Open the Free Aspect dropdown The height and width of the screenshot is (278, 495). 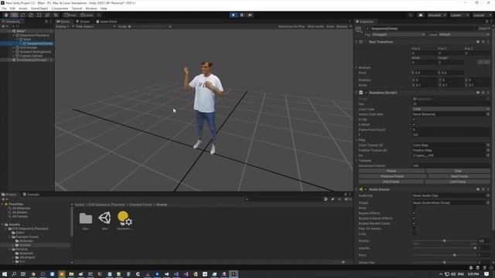pos(96,26)
